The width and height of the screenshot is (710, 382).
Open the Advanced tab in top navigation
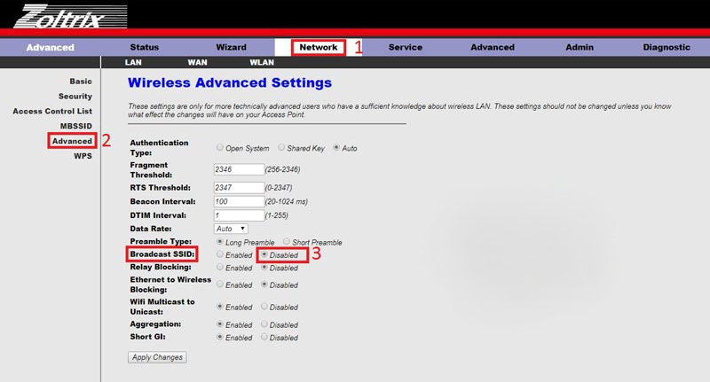click(493, 47)
